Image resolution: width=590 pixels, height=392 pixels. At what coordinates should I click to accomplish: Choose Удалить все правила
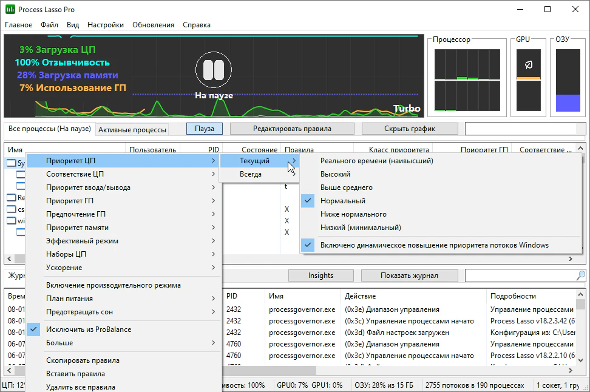coord(123,387)
